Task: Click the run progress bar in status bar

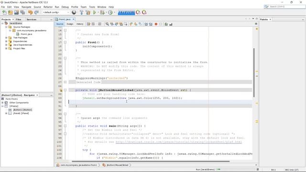Action: click(x=236, y=170)
